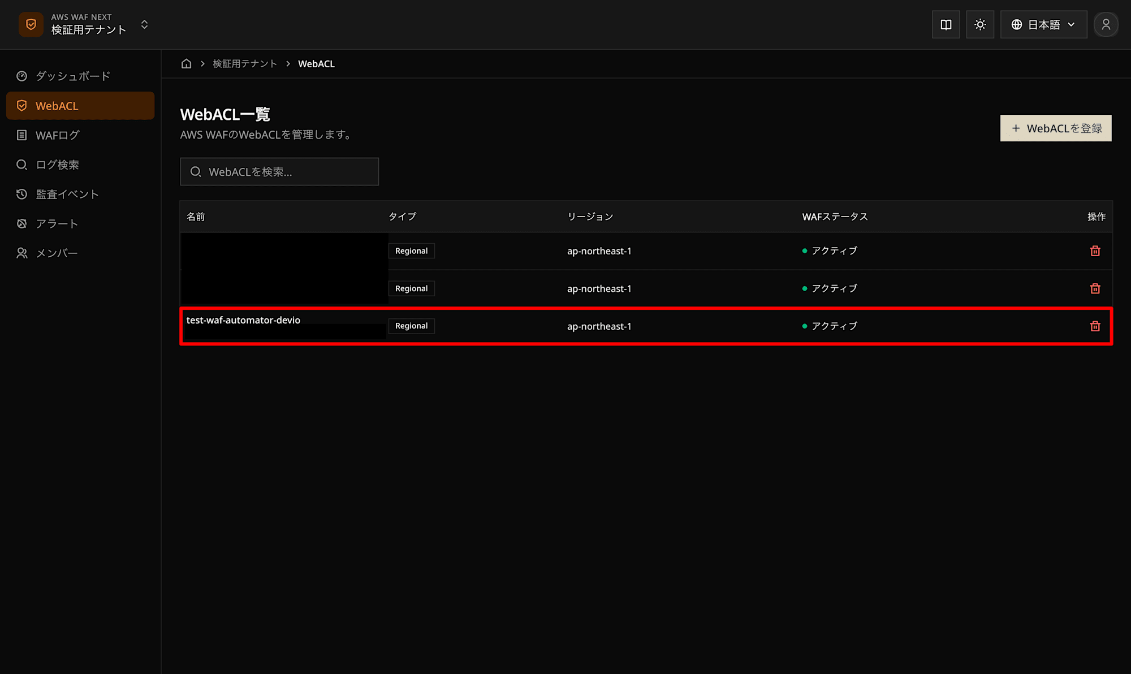
Task: Toggle the light/dark theme sun icon
Action: [980, 24]
